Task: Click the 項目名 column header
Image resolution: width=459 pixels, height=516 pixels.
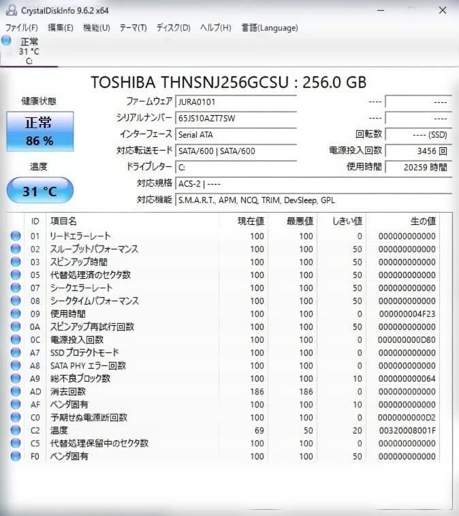Action: point(133,221)
